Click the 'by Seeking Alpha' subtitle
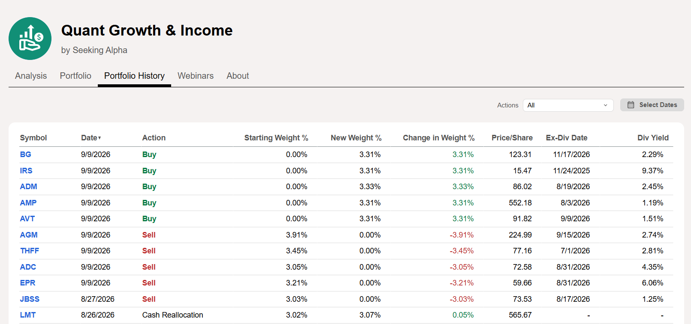Image resolution: width=691 pixels, height=324 pixels. click(94, 50)
